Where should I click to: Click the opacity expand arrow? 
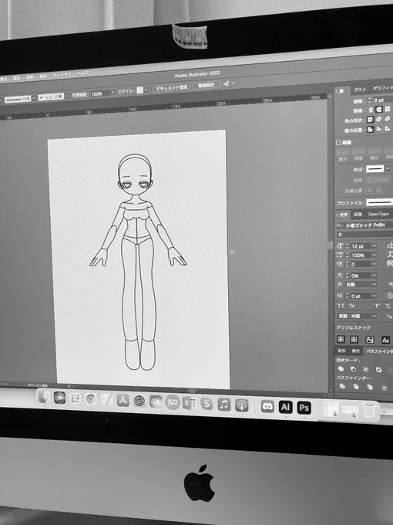[113, 92]
